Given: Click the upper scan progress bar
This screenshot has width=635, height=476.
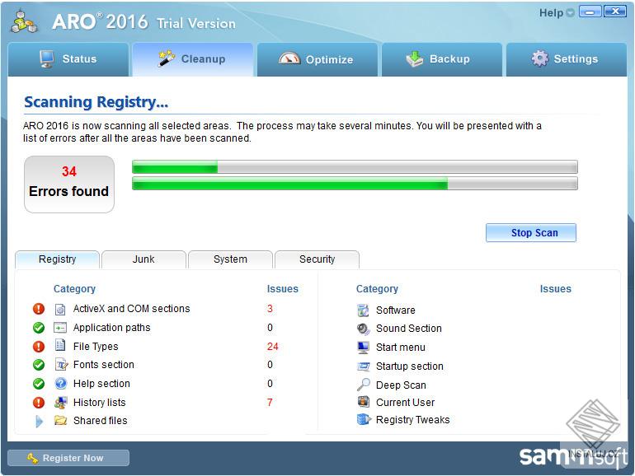Looking at the screenshot, I should 355,166.
